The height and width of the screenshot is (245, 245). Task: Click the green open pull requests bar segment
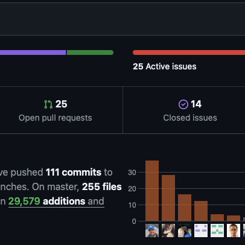tap(90, 52)
